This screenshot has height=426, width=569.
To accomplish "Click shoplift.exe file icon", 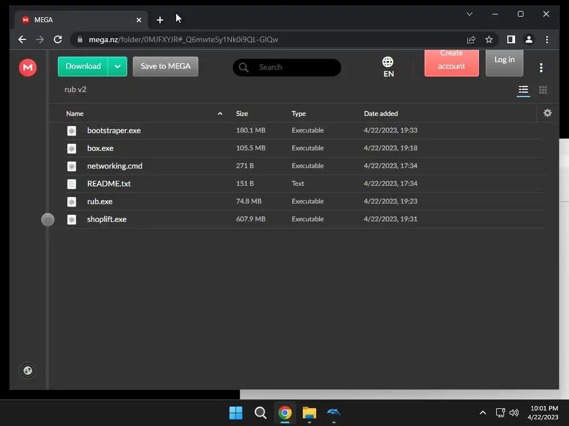I will coord(72,220).
